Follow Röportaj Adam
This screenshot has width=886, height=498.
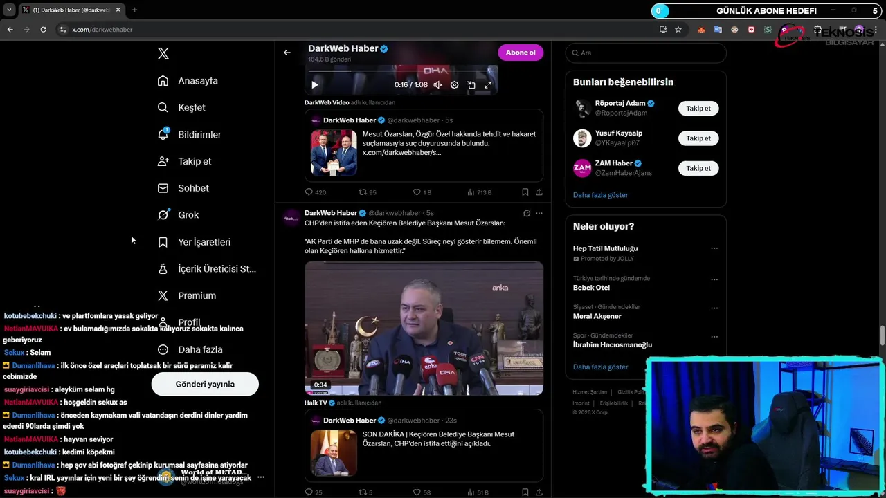click(698, 109)
